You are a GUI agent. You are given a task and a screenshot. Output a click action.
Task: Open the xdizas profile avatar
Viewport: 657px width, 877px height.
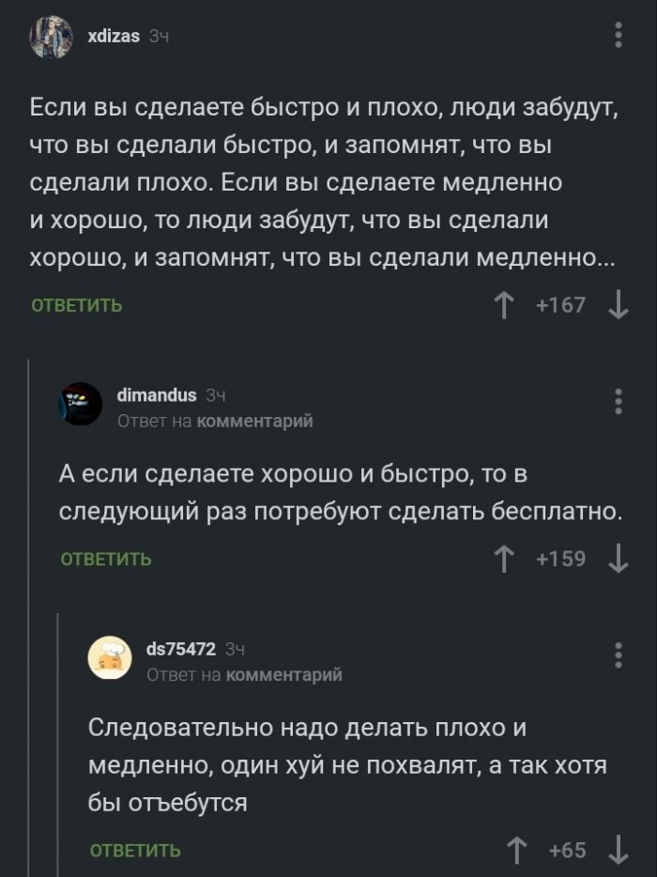tap(51, 37)
